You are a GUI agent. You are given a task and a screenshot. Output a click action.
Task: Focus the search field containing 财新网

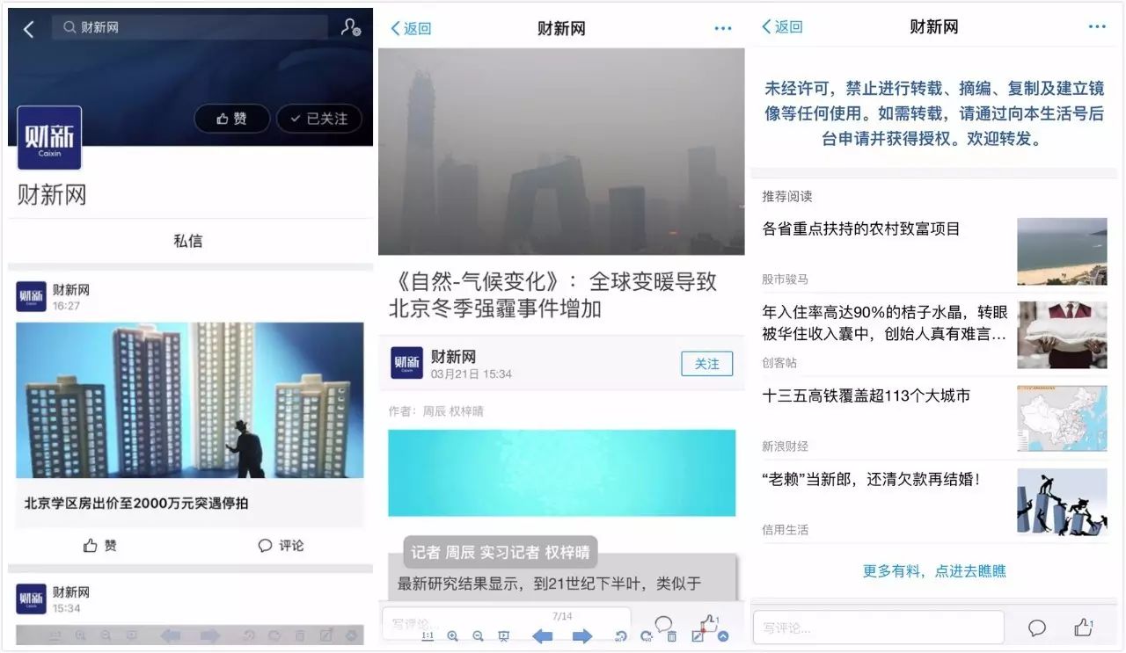[x=191, y=27]
